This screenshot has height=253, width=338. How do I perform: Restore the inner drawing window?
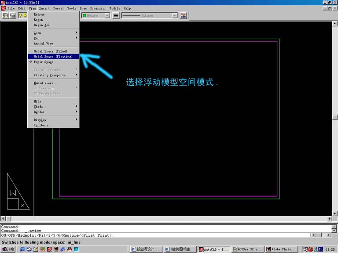(330, 8)
